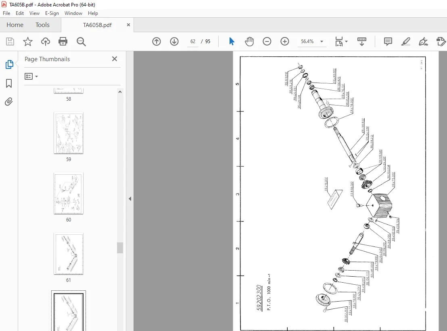Screen dimensions: 447x331
Task: Click the Page Thumbnails panel title
Action: point(47,59)
